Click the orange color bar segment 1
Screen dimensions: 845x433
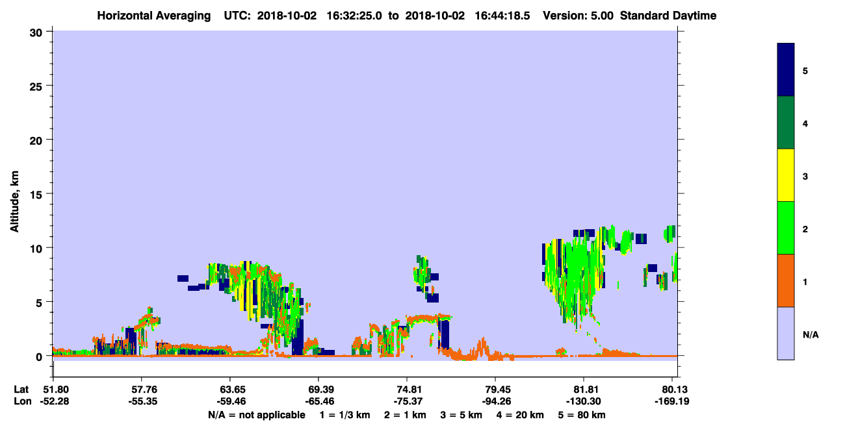786,280
